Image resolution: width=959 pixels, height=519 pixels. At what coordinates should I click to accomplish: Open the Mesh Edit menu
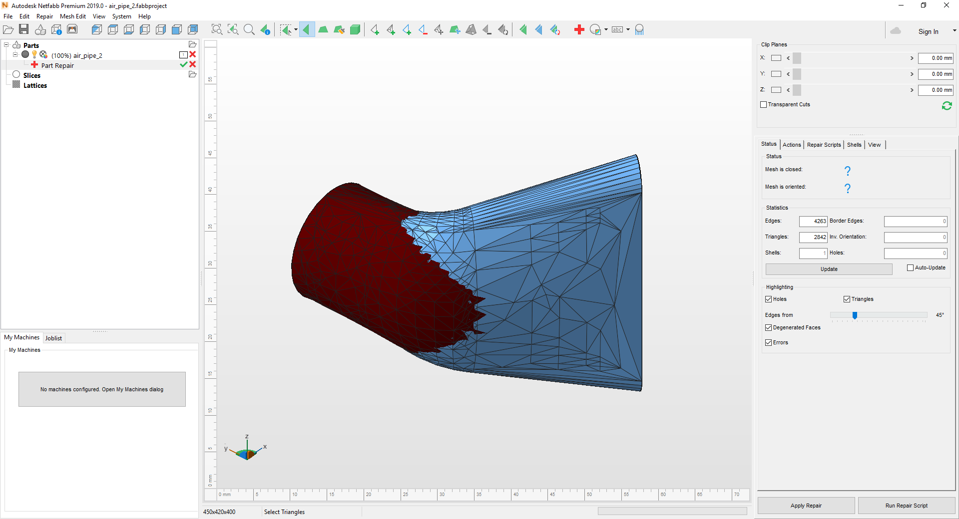[x=72, y=16]
